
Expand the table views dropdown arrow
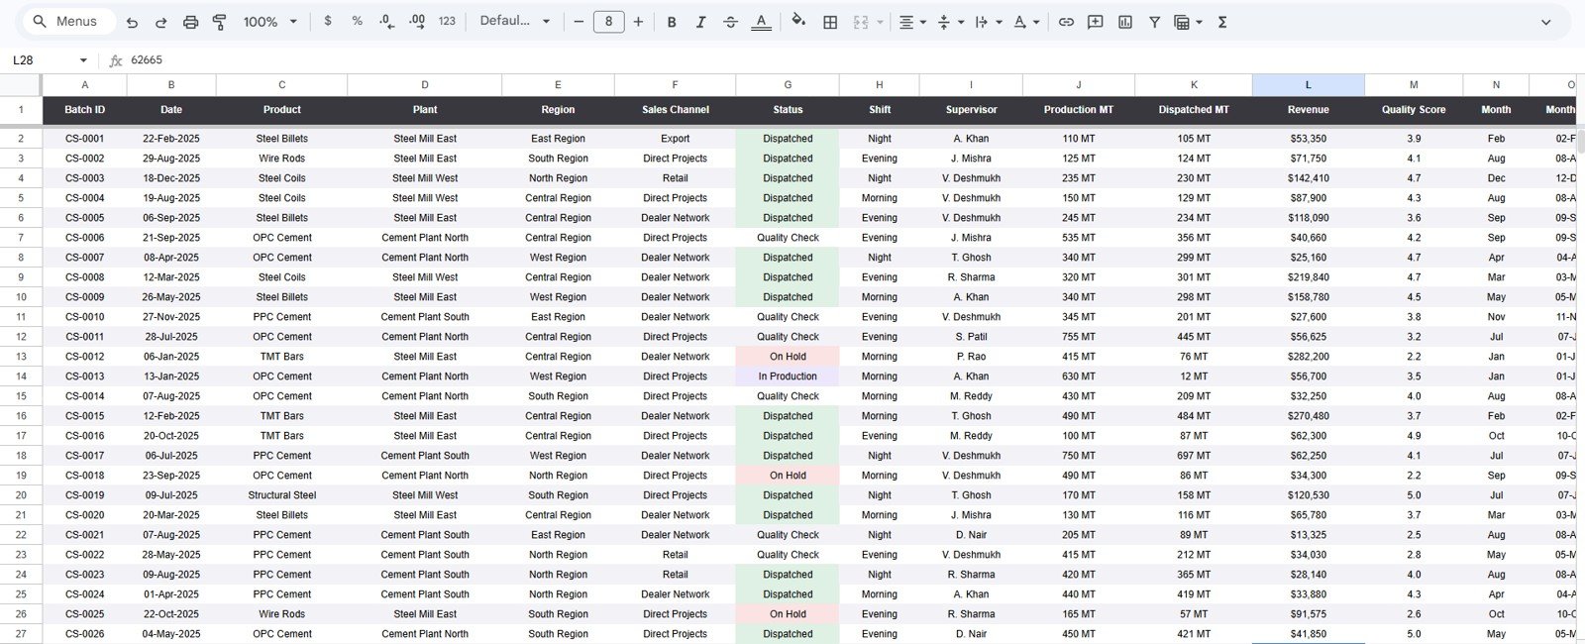1199,22
